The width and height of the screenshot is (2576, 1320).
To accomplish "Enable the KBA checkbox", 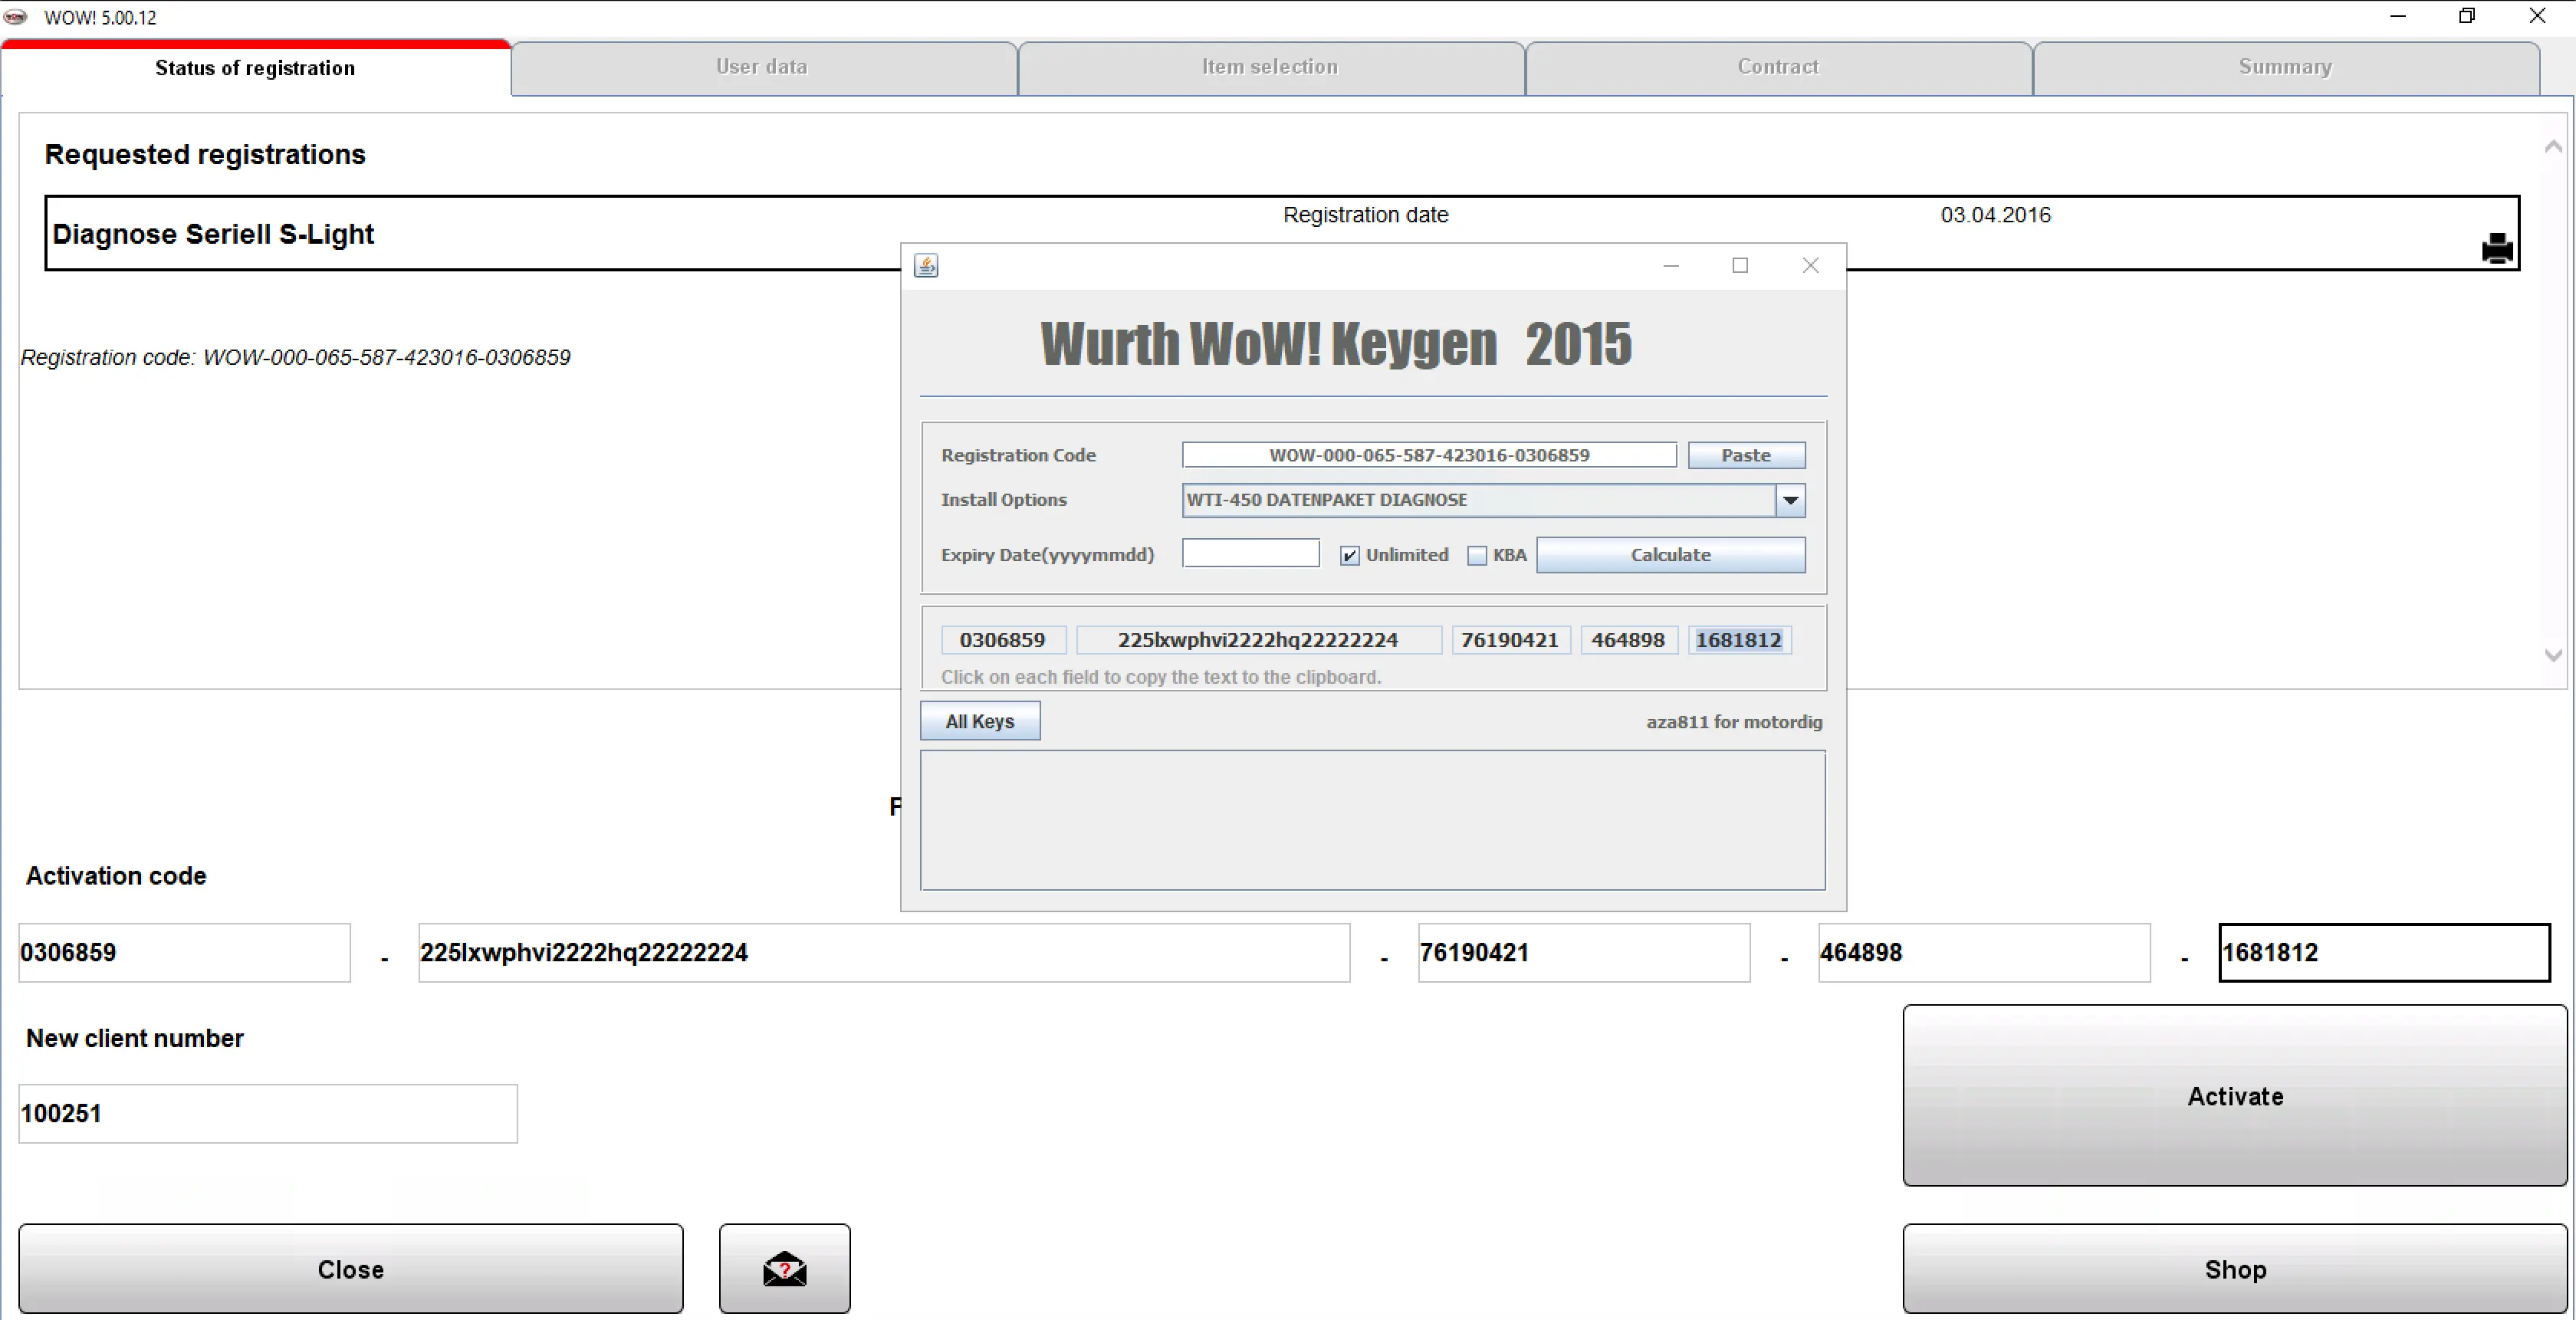I will (x=1477, y=556).
